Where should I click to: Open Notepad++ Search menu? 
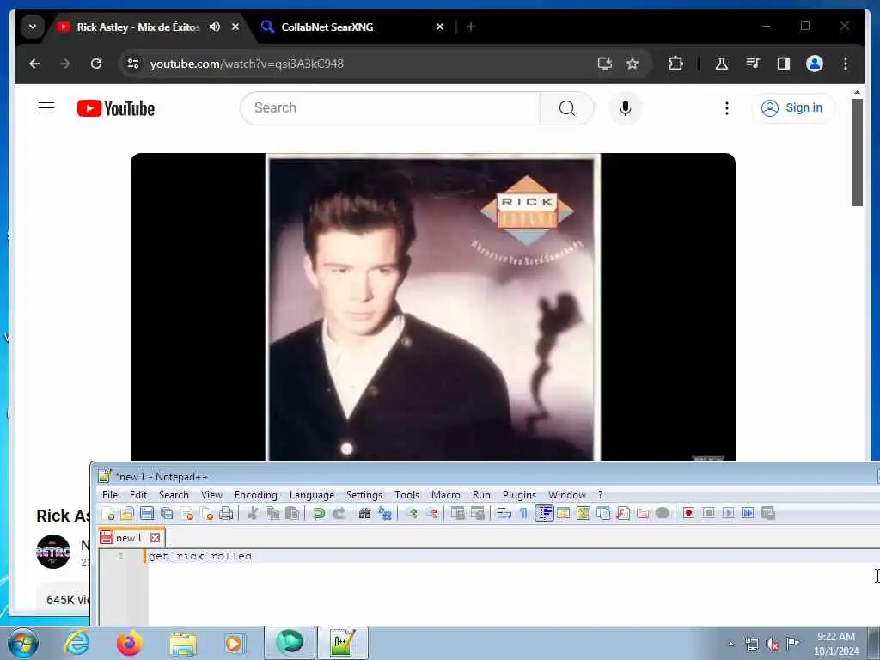click(174, 495)
